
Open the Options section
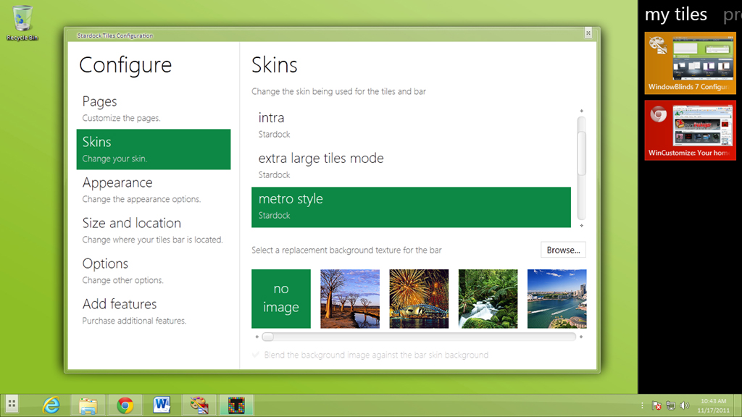[x=154, y=271]
